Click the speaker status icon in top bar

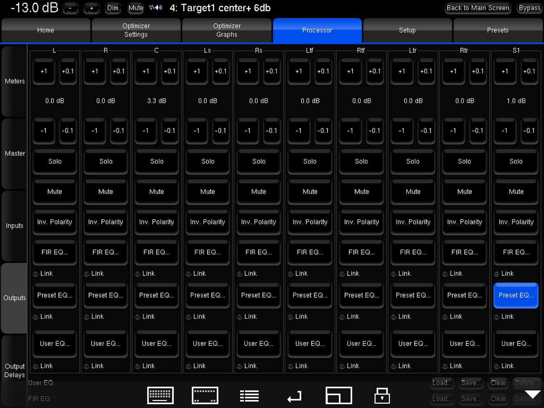[156, 8]
